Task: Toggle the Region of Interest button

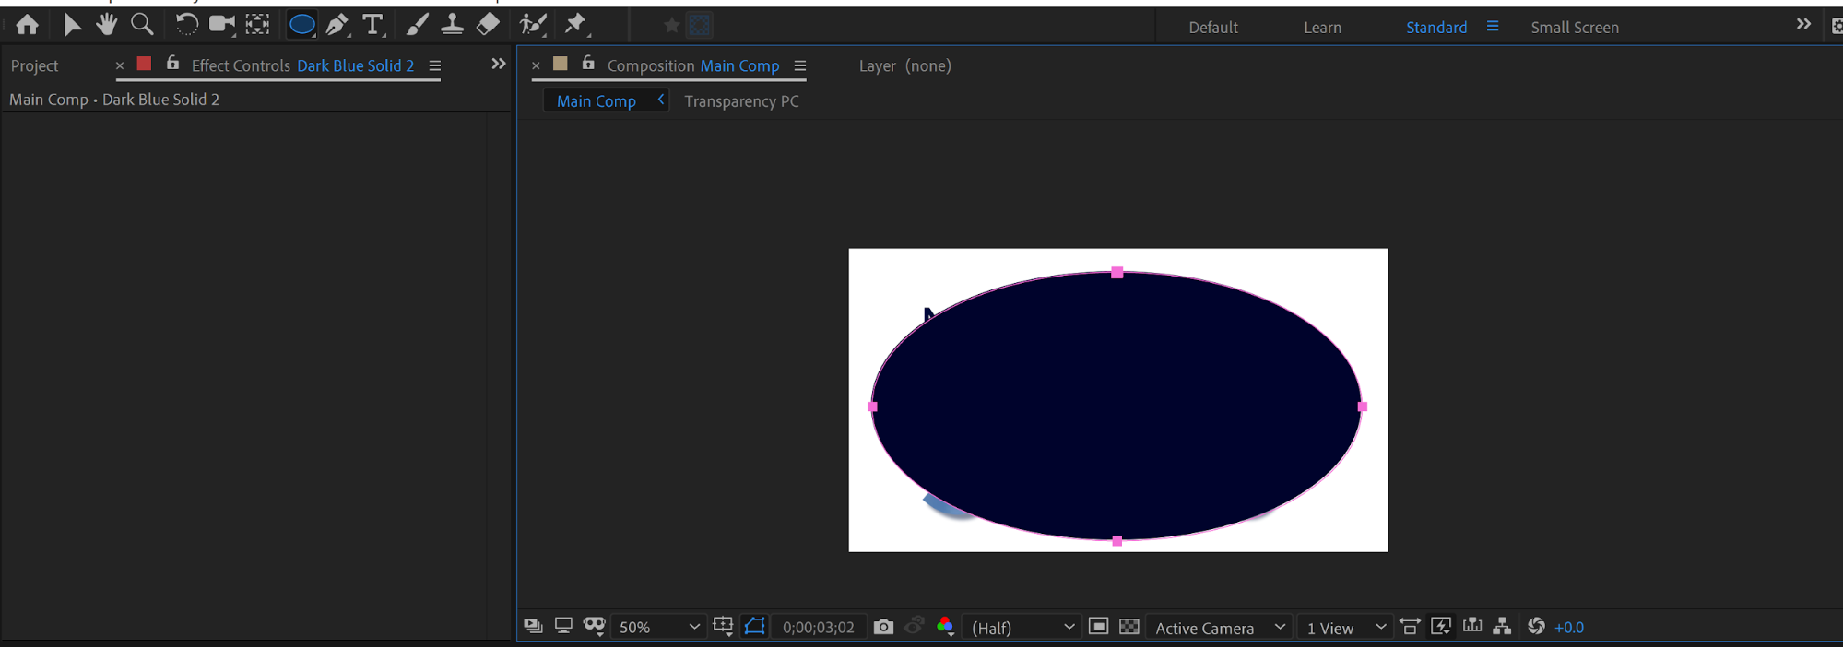Action: [x=1098, y=627]
